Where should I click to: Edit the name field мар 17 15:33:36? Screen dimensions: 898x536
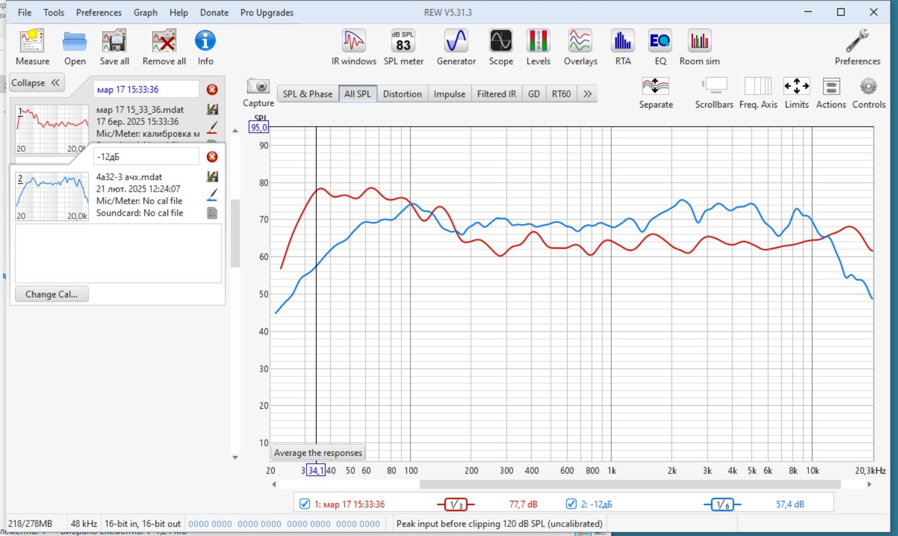pos(146,90)
